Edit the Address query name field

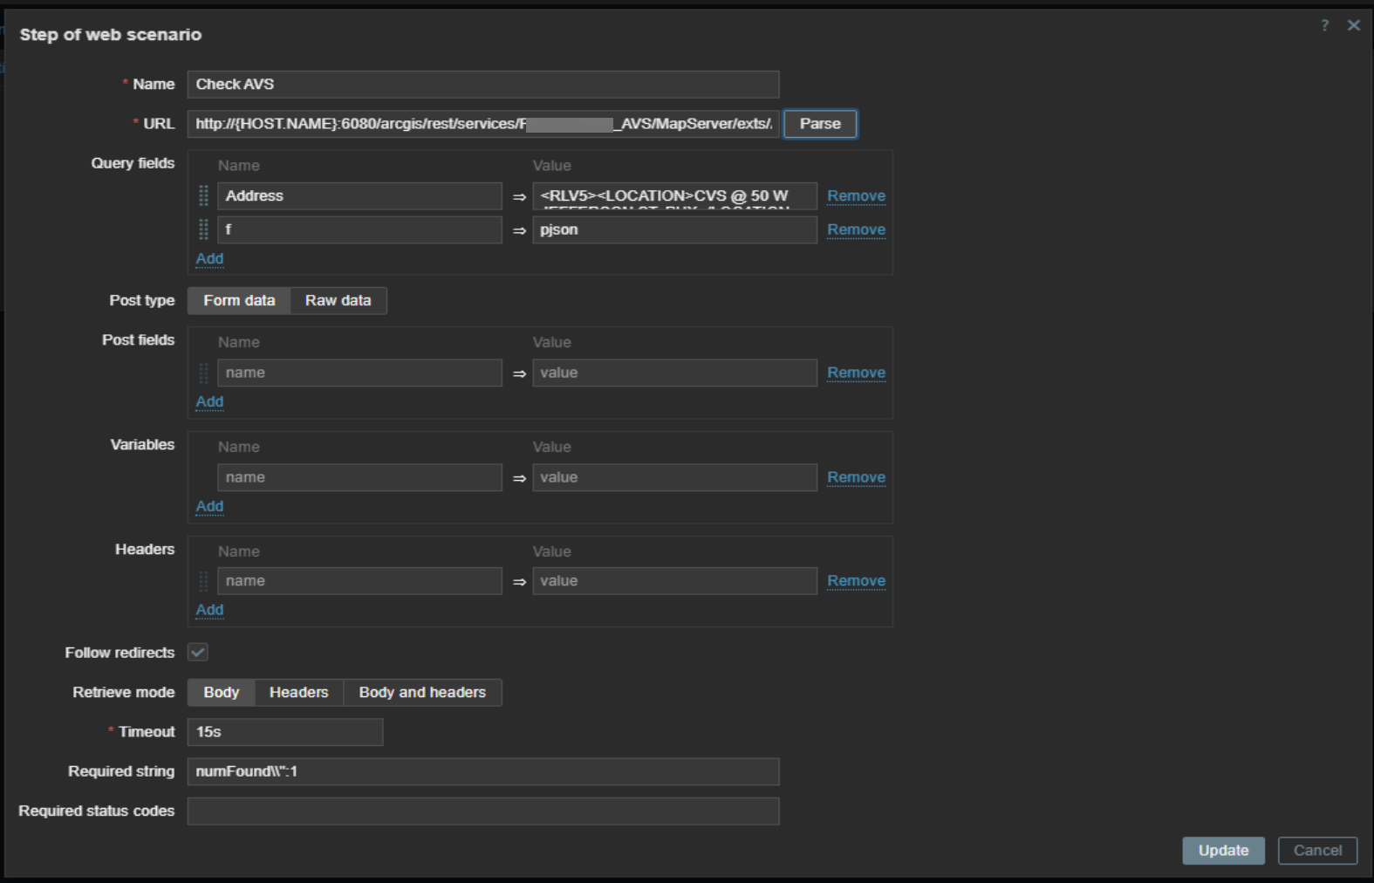coord(359,195)
